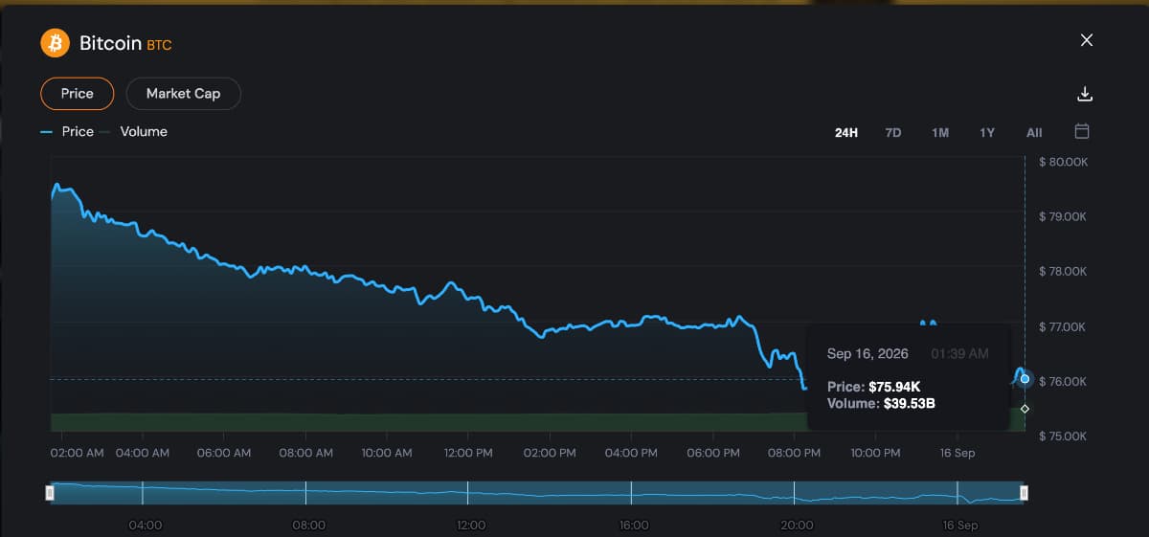Toggle the Price series legend
The height and width of the screenshot is (537, 1149).
tap(67, 132)
